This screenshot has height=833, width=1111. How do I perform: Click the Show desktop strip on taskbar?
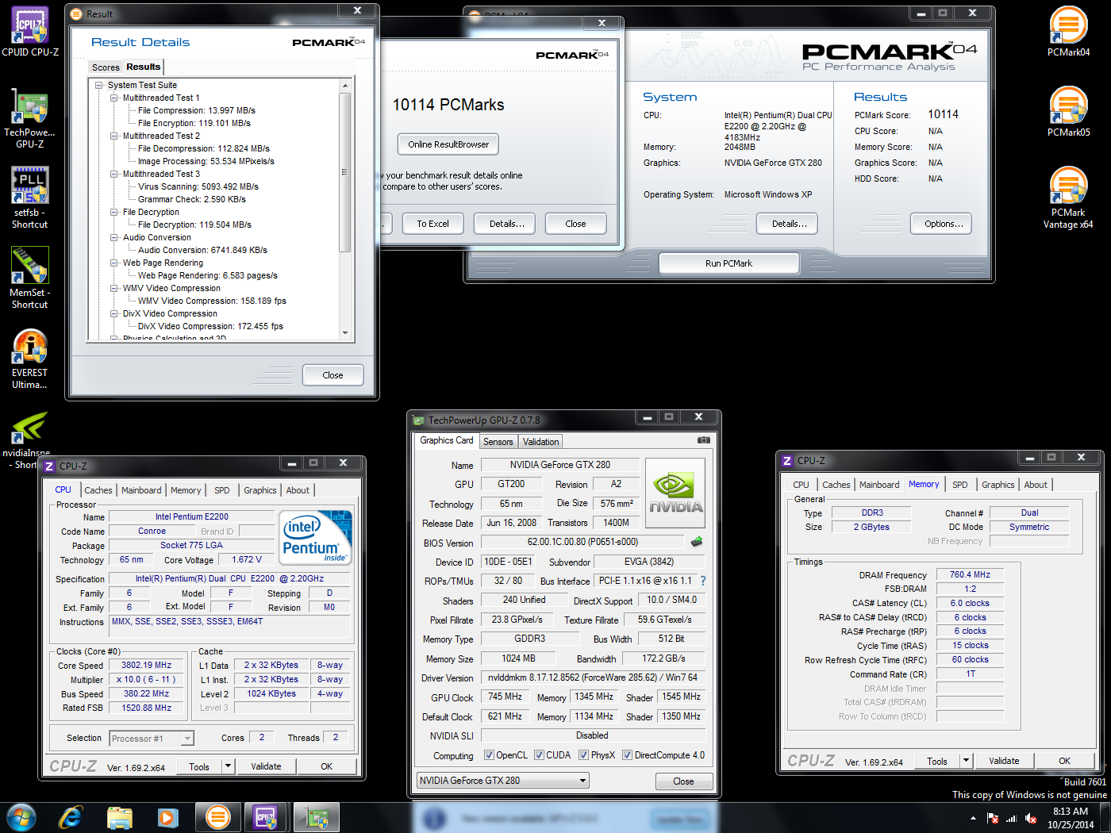point(1105,818)
